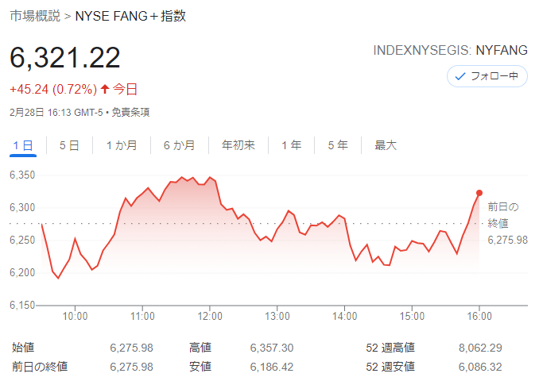
Task: Switch chart to 1年 range
Action: 292,145
